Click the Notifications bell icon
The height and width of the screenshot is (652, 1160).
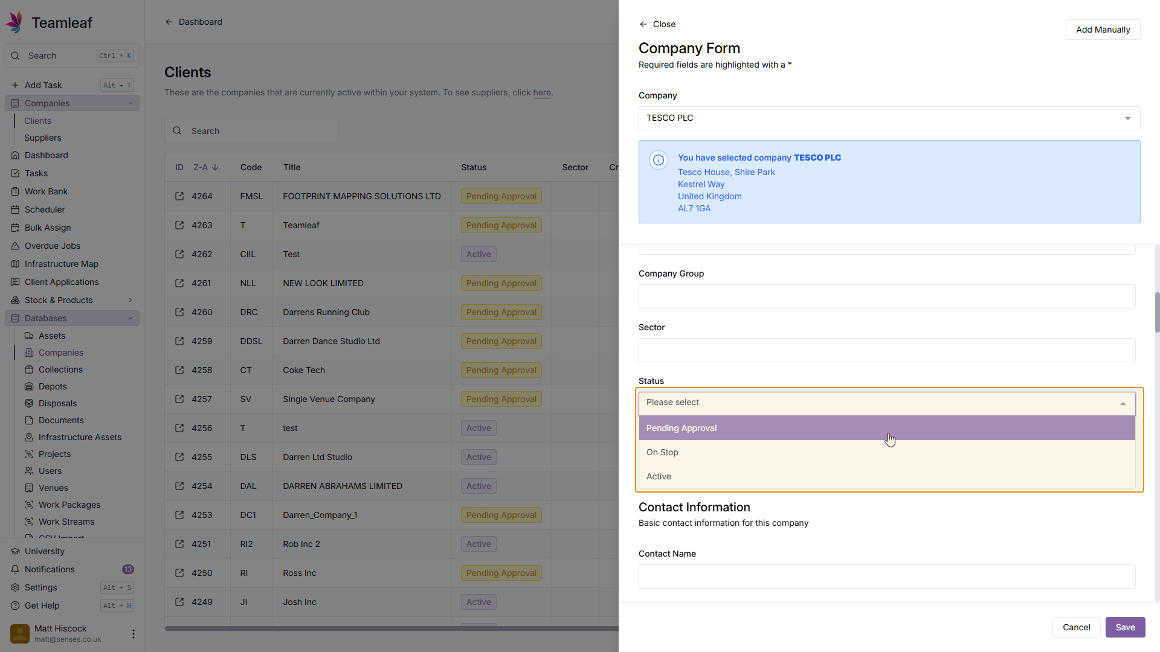(x=15, y=569)
